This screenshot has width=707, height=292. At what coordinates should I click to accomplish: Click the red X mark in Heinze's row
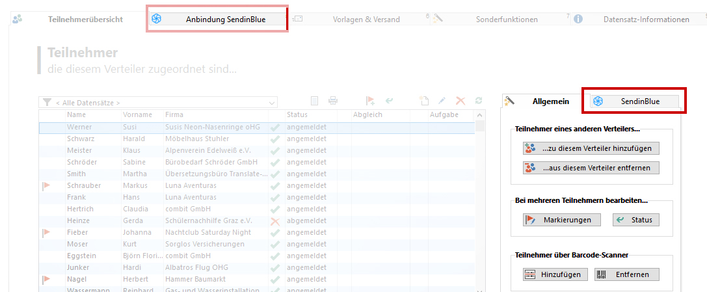coord(275,221)
